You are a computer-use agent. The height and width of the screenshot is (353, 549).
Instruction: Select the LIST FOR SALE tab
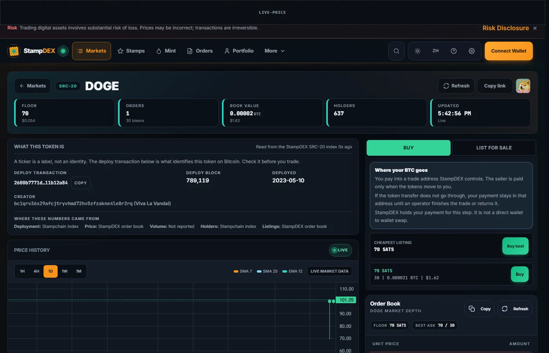click(x=494, y=148)
